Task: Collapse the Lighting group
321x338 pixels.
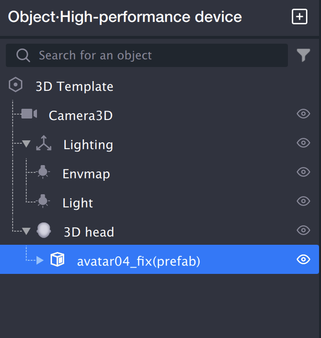Action: point(26,144)
